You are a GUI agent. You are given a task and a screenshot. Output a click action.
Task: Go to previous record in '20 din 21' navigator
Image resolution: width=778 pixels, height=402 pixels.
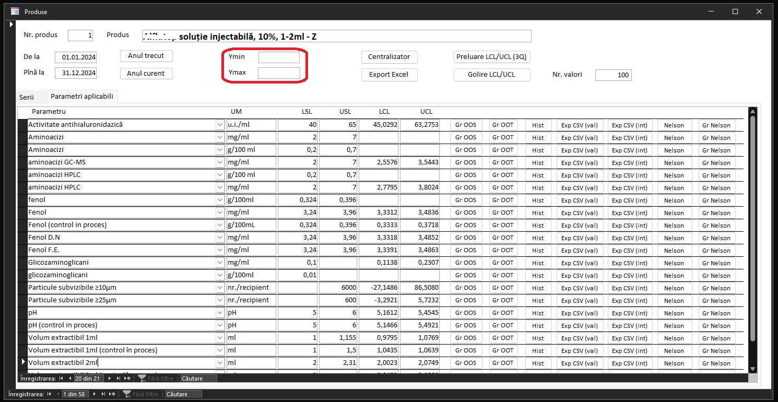(70, 378)
